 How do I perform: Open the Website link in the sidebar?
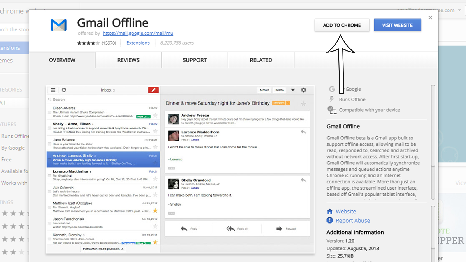point(346,211)
